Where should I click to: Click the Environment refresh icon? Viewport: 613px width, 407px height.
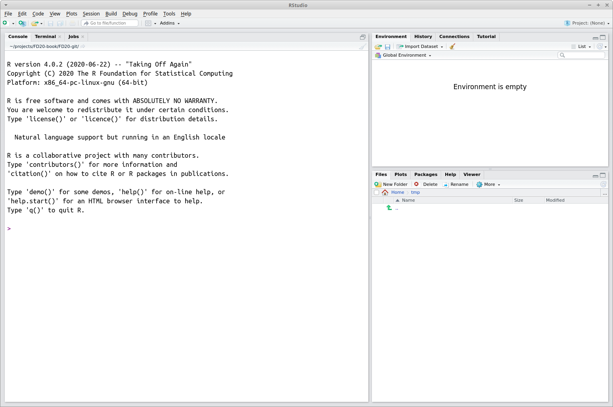tap(600, 46)
